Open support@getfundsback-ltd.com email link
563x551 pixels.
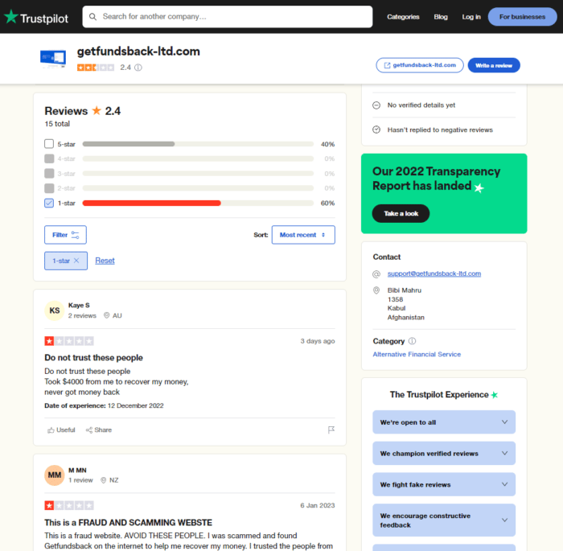pyautogui.click(x=434, y=273)
